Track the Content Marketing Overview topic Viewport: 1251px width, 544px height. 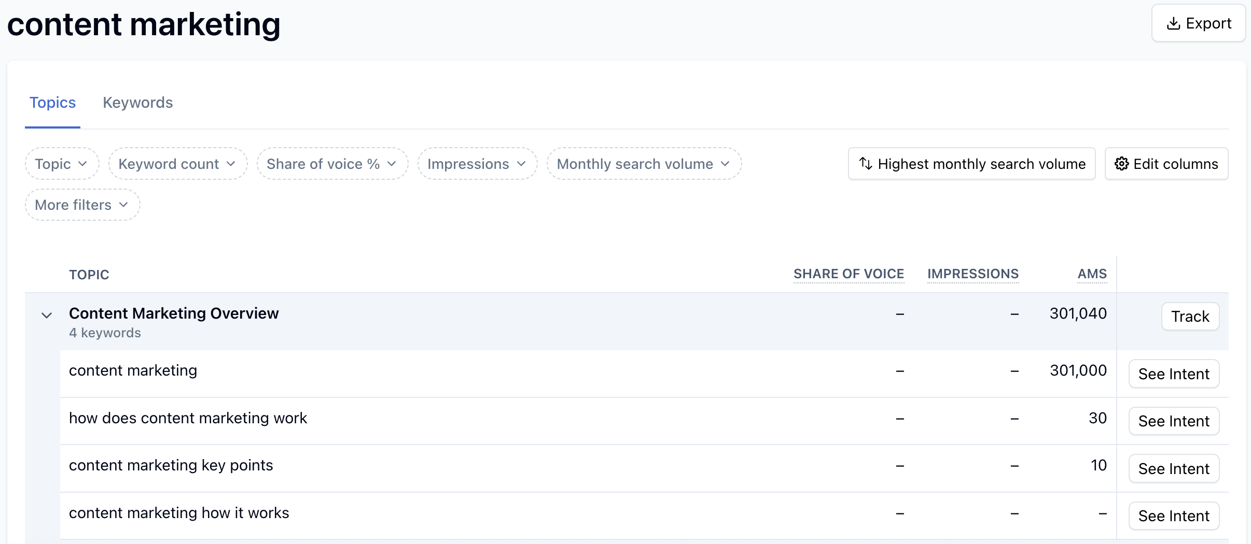pos(1189,316)
